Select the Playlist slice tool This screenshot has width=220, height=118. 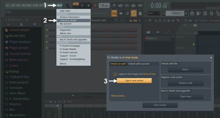[178, 21]
